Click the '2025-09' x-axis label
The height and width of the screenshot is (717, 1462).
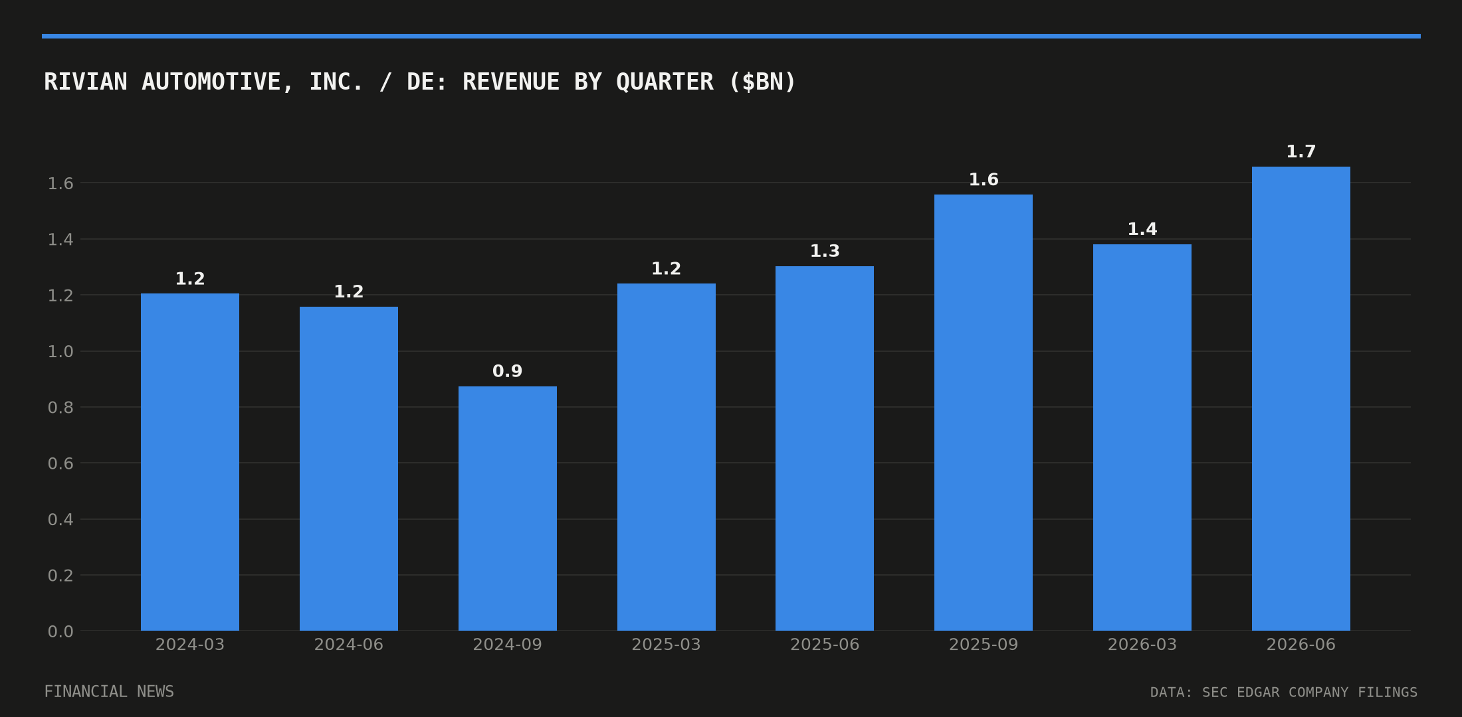click(x=984, y=645)
